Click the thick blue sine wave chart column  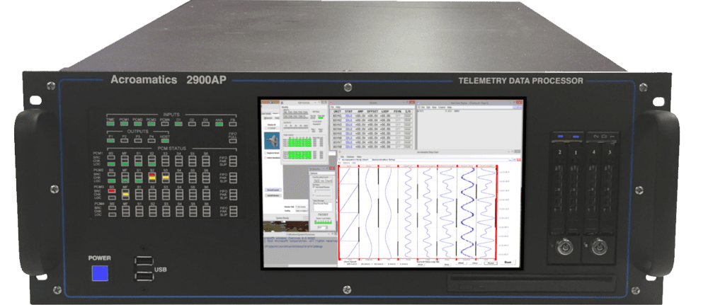[x=467, y=212]
